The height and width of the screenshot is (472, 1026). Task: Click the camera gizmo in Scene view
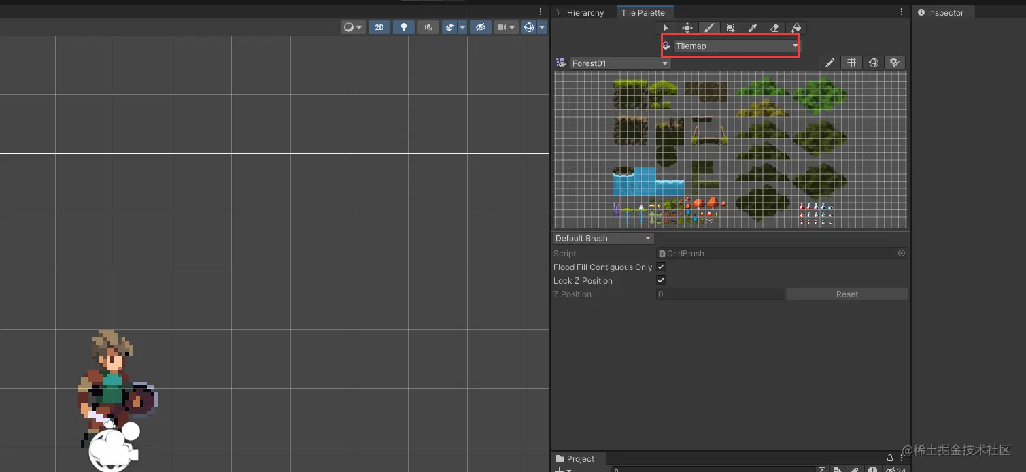point(114,446)
